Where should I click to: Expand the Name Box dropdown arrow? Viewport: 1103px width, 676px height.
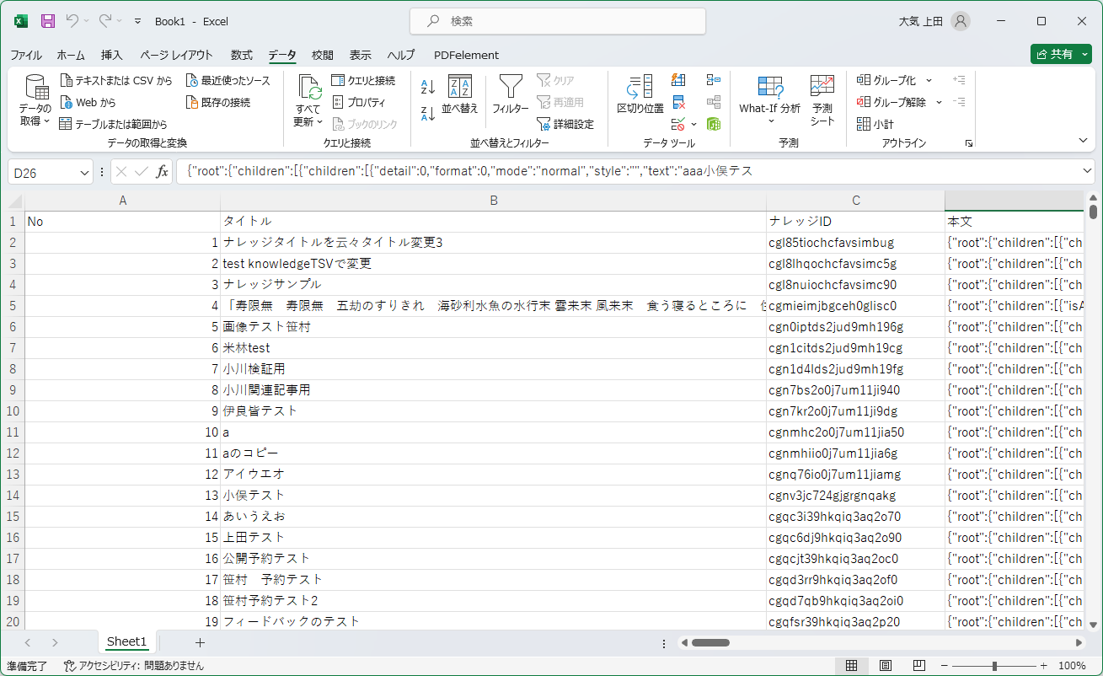[x=84, y=172]
